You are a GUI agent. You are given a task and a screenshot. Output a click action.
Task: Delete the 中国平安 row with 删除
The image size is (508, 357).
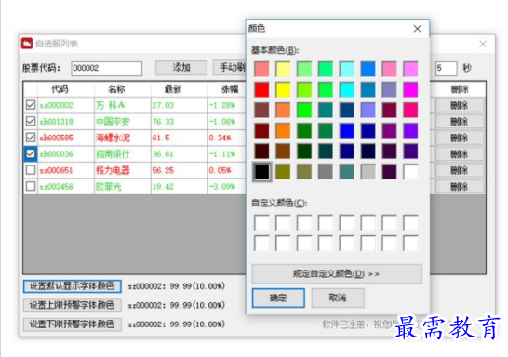coord(460,122)
